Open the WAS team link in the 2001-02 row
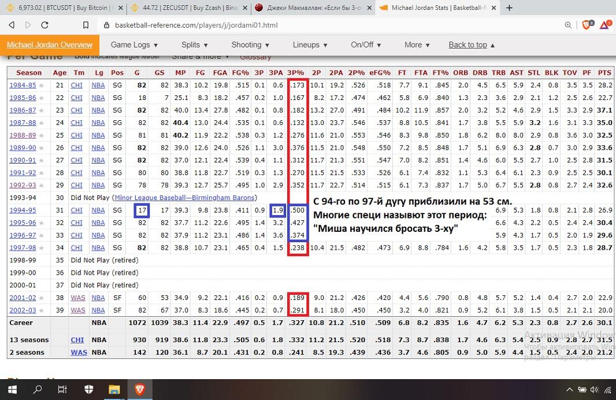Viewport: 616px width, 400px height. click(x=78, y=298)
